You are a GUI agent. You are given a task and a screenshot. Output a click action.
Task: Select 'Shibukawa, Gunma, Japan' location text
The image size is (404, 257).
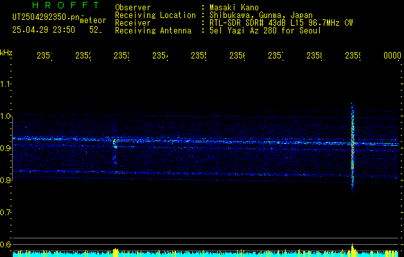click(261, 15)
